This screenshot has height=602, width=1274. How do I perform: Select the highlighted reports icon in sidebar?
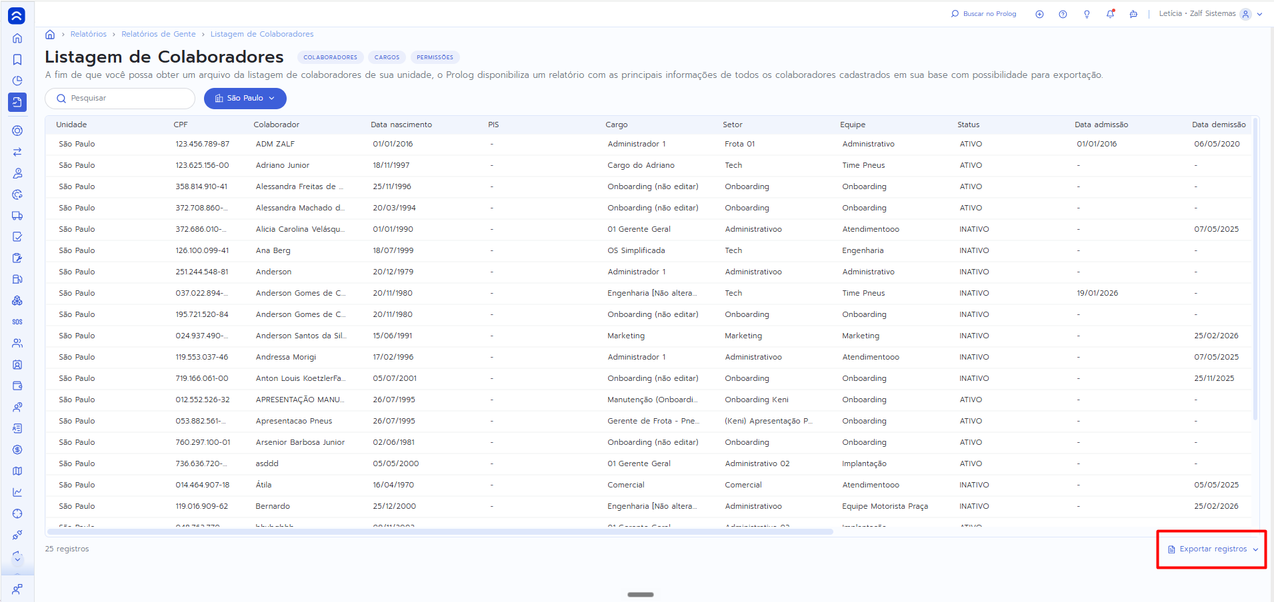(x=17, y=102)
